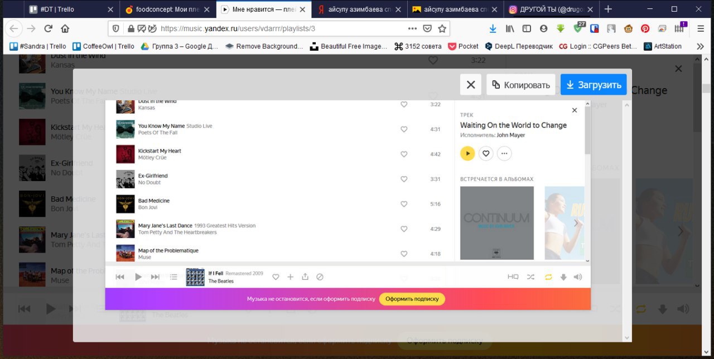This screenshot has width=714, height=359.
Task: Click the green download arrow extension
Action: tap(561, 28)
